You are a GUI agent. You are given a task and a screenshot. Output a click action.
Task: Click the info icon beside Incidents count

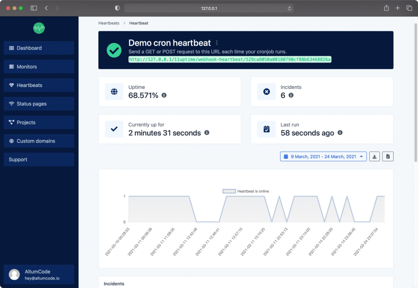(291, 95)
